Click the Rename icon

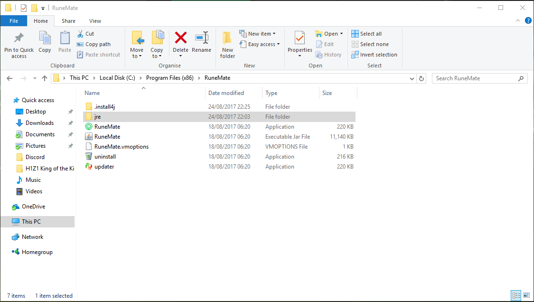202,38
